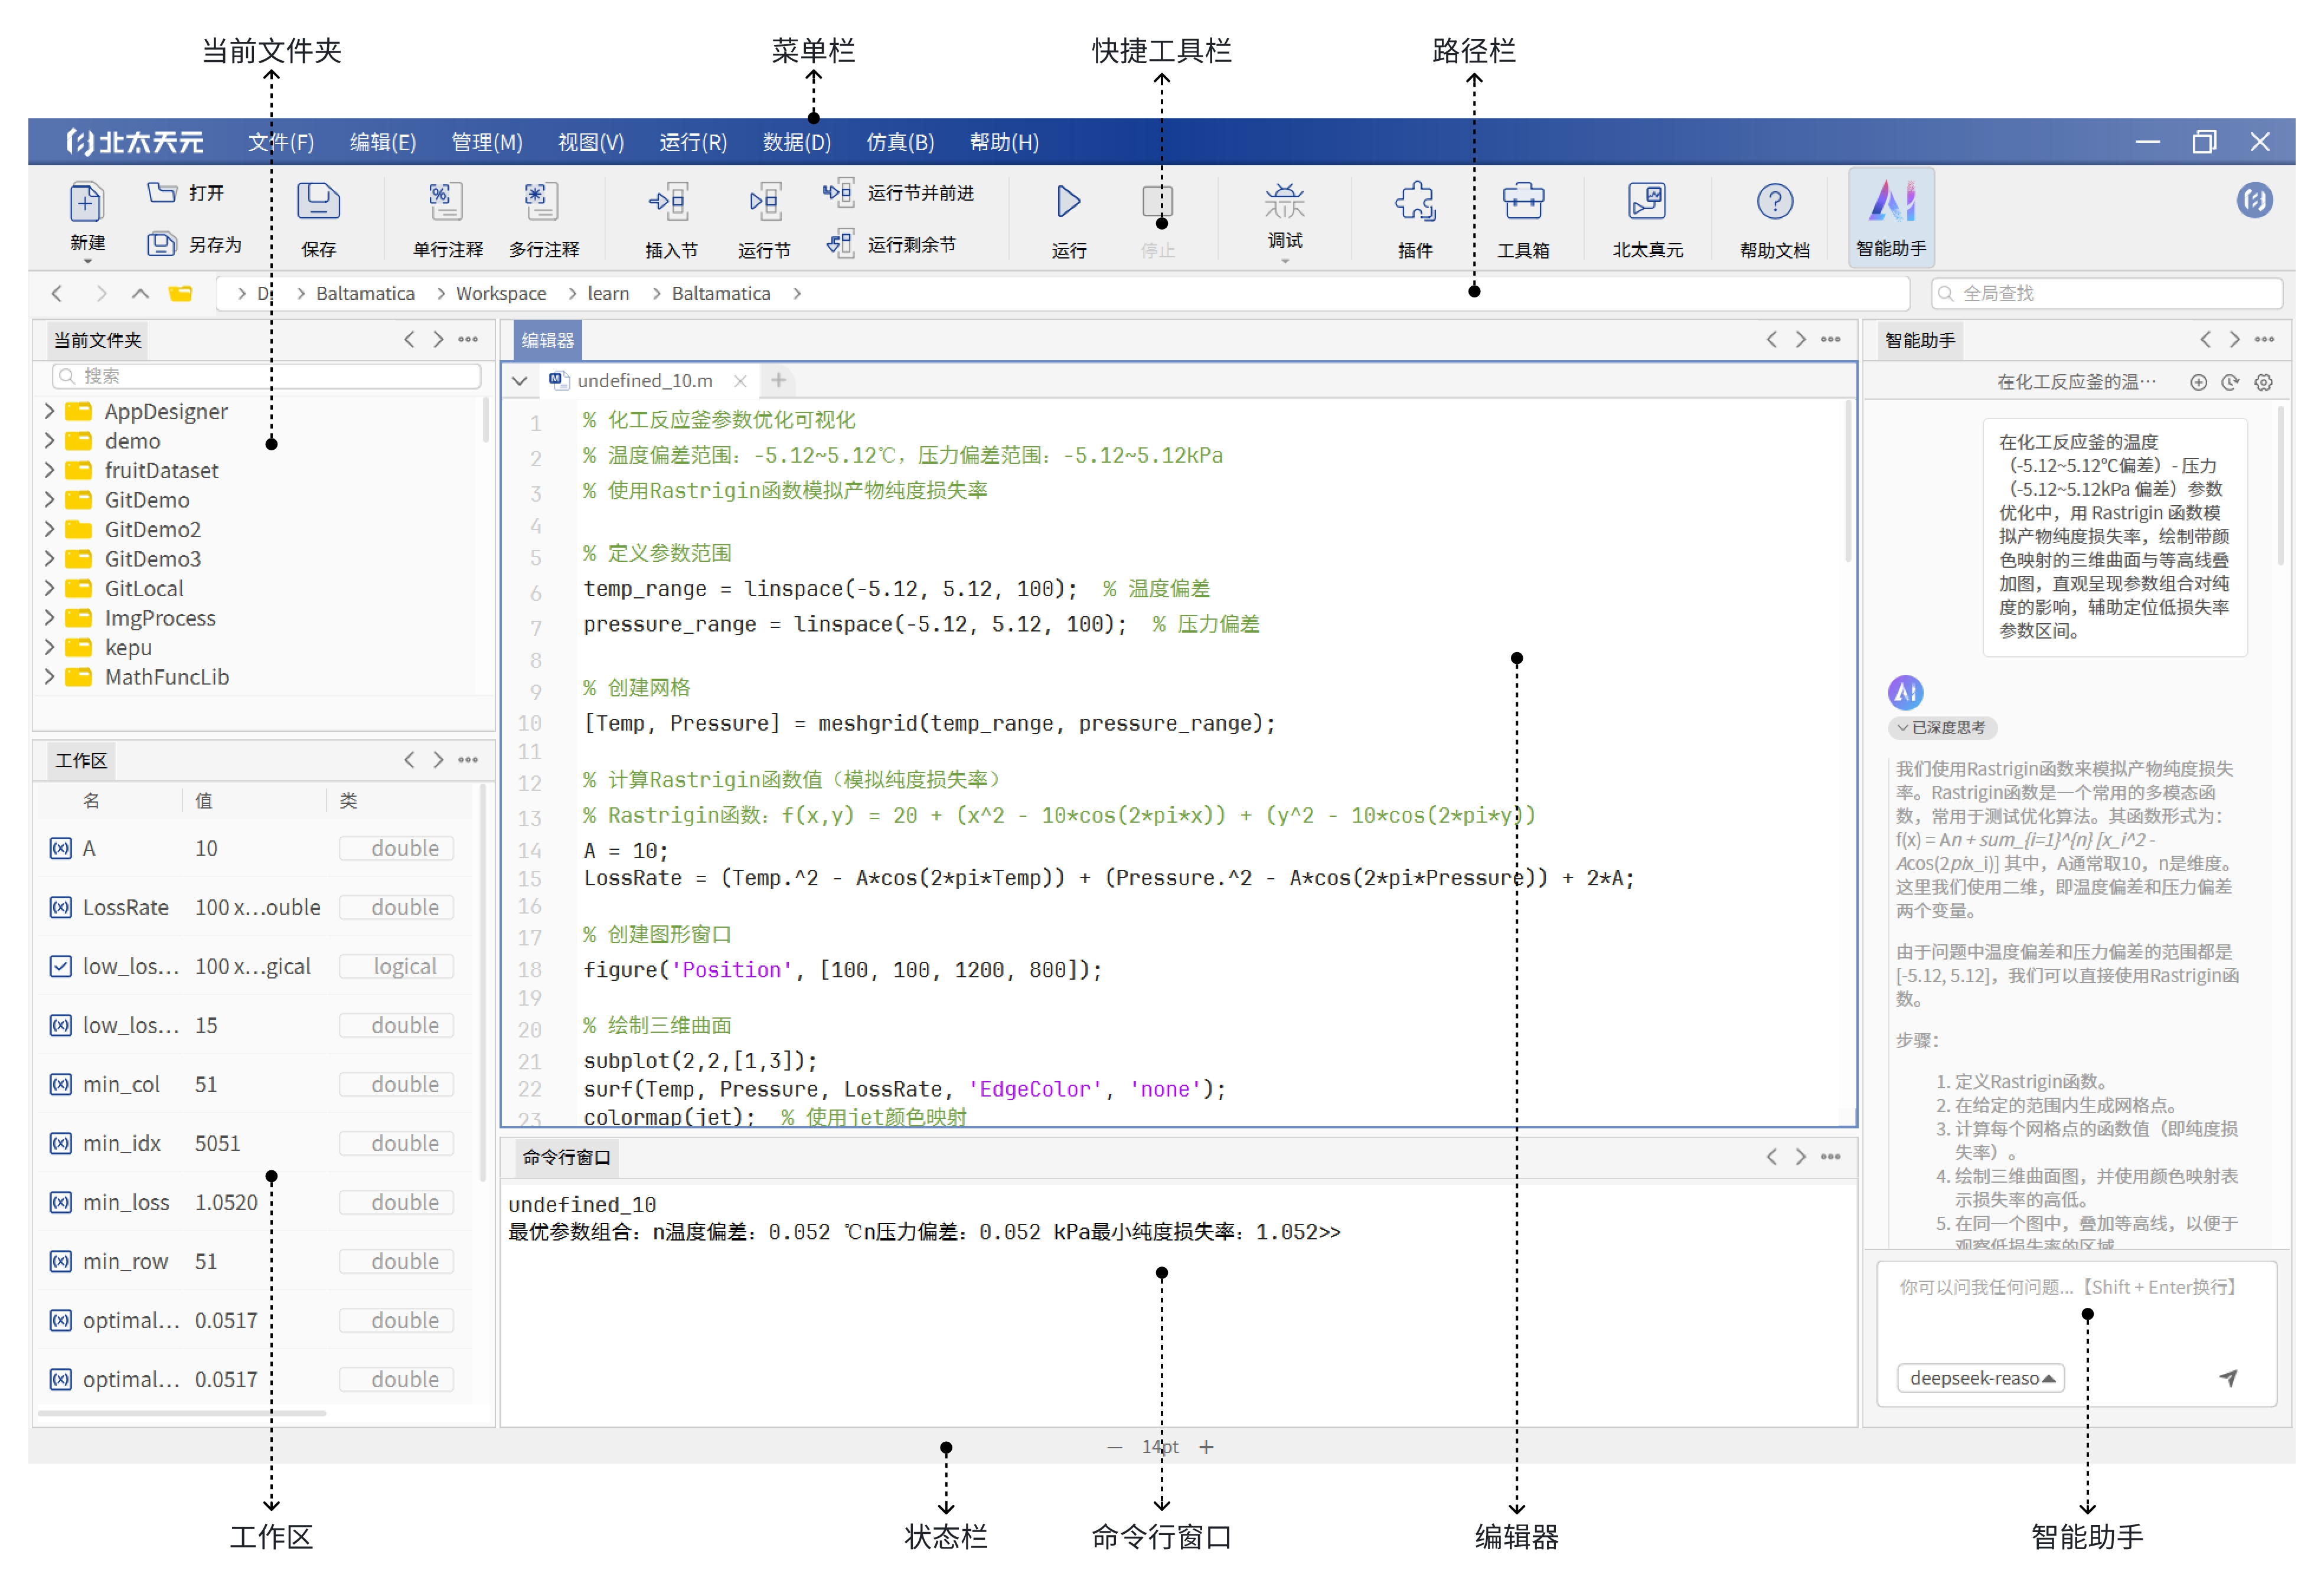
Task: Increase font size with the plus control
Action: coord(1207,1446)
